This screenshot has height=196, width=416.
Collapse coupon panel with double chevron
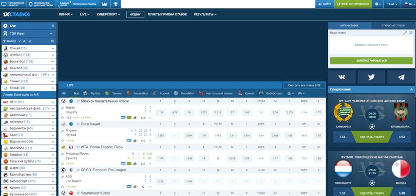pyautogui.click(x=411, y=33)
